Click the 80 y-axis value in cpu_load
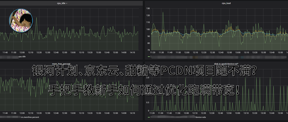Viewport: 288px width, 122px height. pyautogui.click(x=149, y=43)
